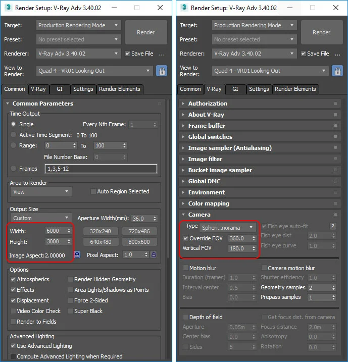
Task: Click 3ds Max app icon in left window title bar
Action: pos(8,8)
